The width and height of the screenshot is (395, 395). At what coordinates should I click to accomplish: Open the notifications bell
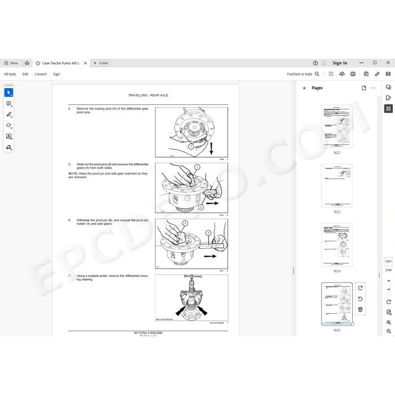point(324,63)
